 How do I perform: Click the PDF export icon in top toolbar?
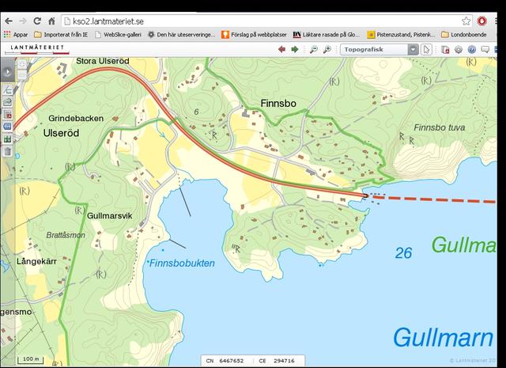(x=445, y=49)
